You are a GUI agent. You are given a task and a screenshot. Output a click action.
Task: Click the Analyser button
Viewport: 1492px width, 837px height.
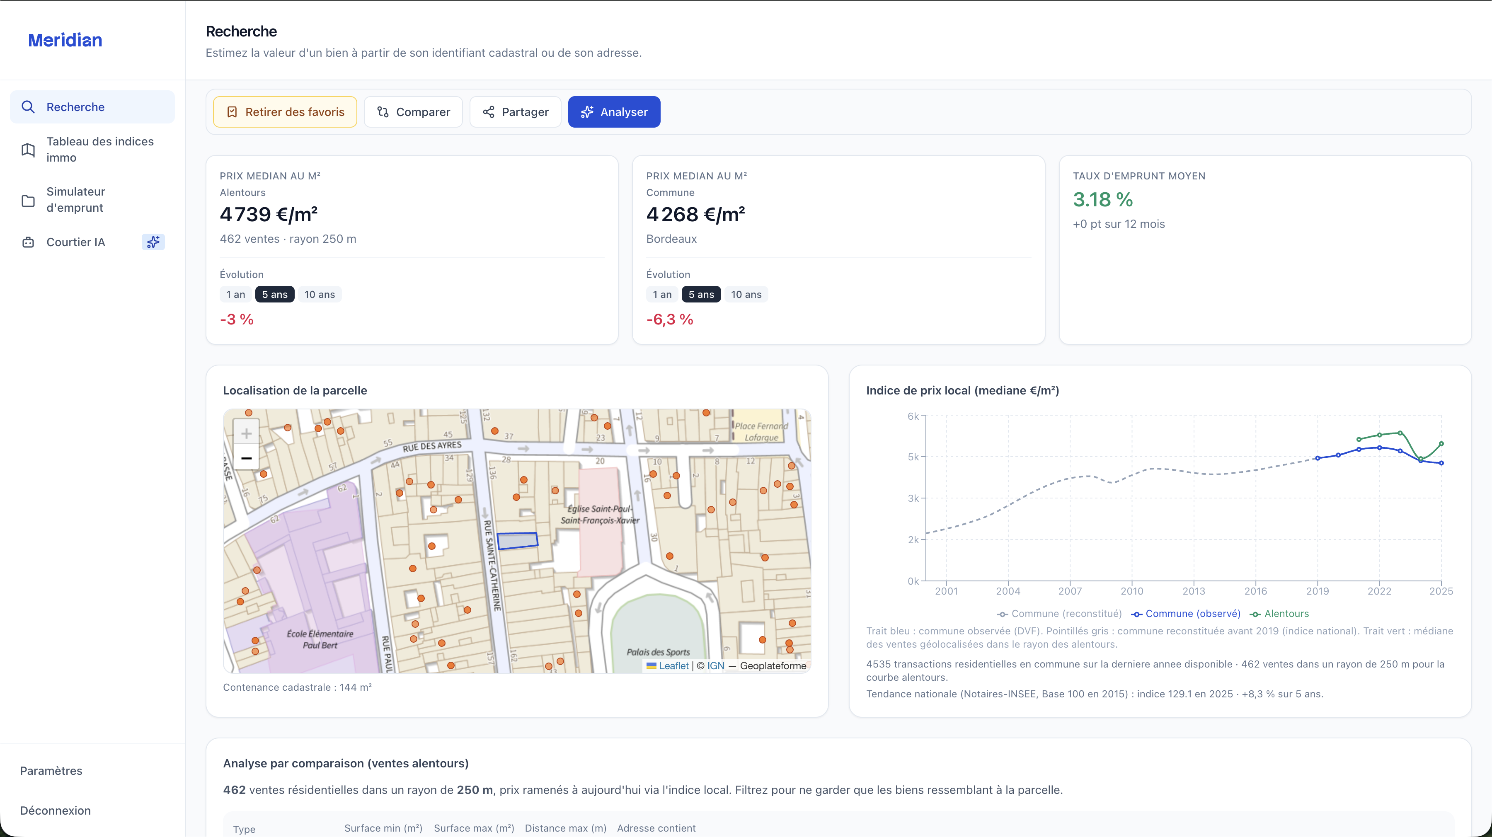tap(614, 112)
